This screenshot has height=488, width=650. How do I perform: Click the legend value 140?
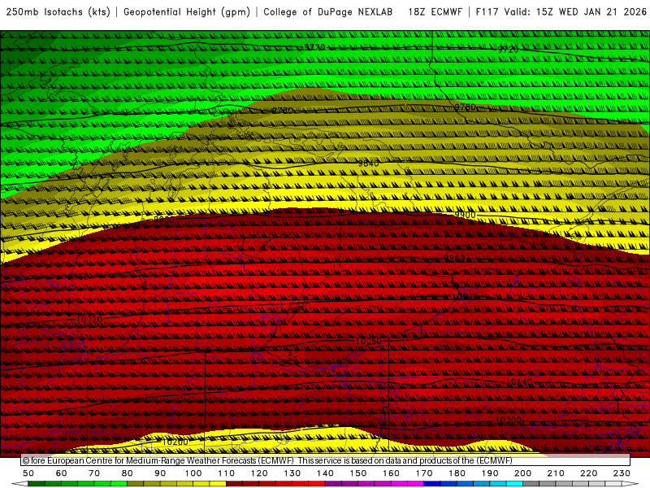(x=326, y=473)
